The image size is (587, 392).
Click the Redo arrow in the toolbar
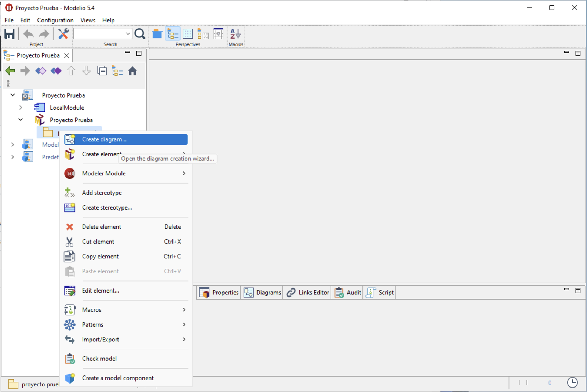click(44, 34)
